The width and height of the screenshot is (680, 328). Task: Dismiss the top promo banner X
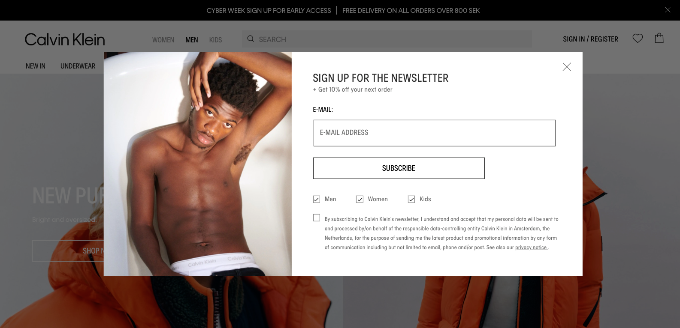[x=668, y=10]
